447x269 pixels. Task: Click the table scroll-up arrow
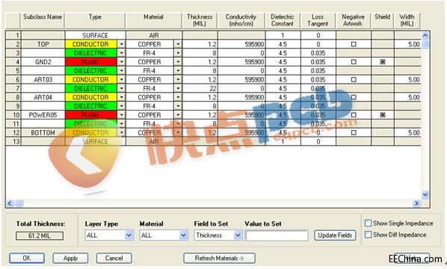pyautogui.click(x=425, y=35)
